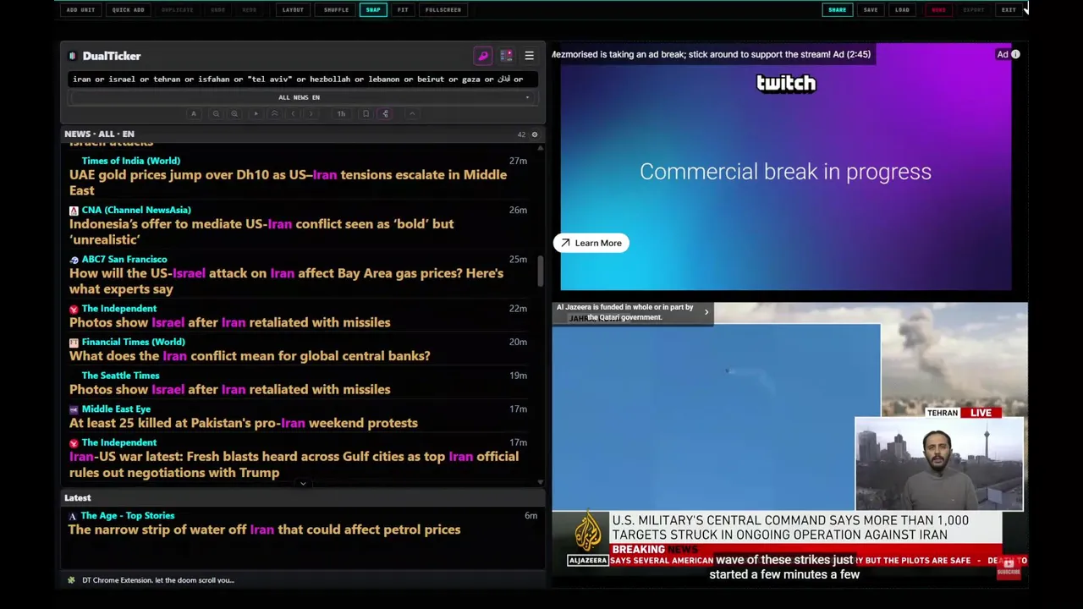Click ABC7 San Francisco source name
The width and height of the screenshot is (1083, 609).
[124, 260]
